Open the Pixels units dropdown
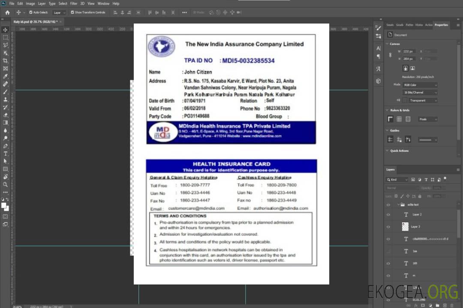Viewport: 463px width, 308px height. point(428,119)
